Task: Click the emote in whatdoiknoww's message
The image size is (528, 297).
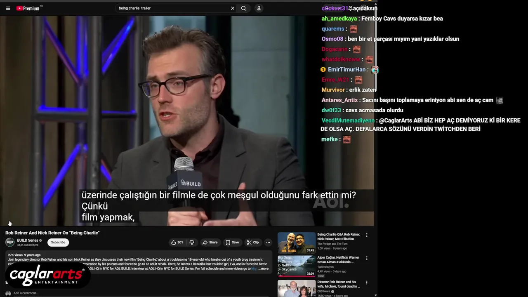Action: pyautogui.click(x=369, y=59)
